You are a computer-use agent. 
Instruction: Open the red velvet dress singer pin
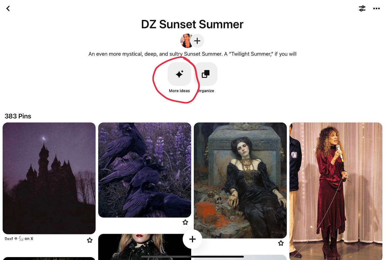coord(336,191)
